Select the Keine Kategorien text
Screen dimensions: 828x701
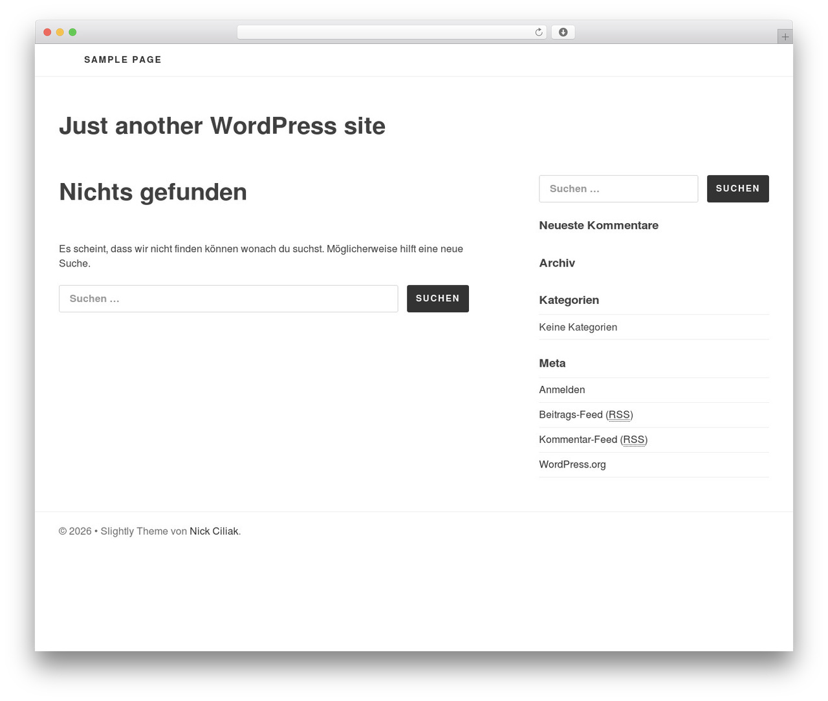coord(578,327)
